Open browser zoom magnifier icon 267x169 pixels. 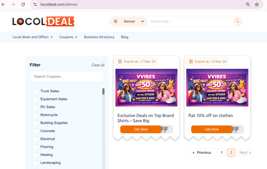tap(248, 5)
